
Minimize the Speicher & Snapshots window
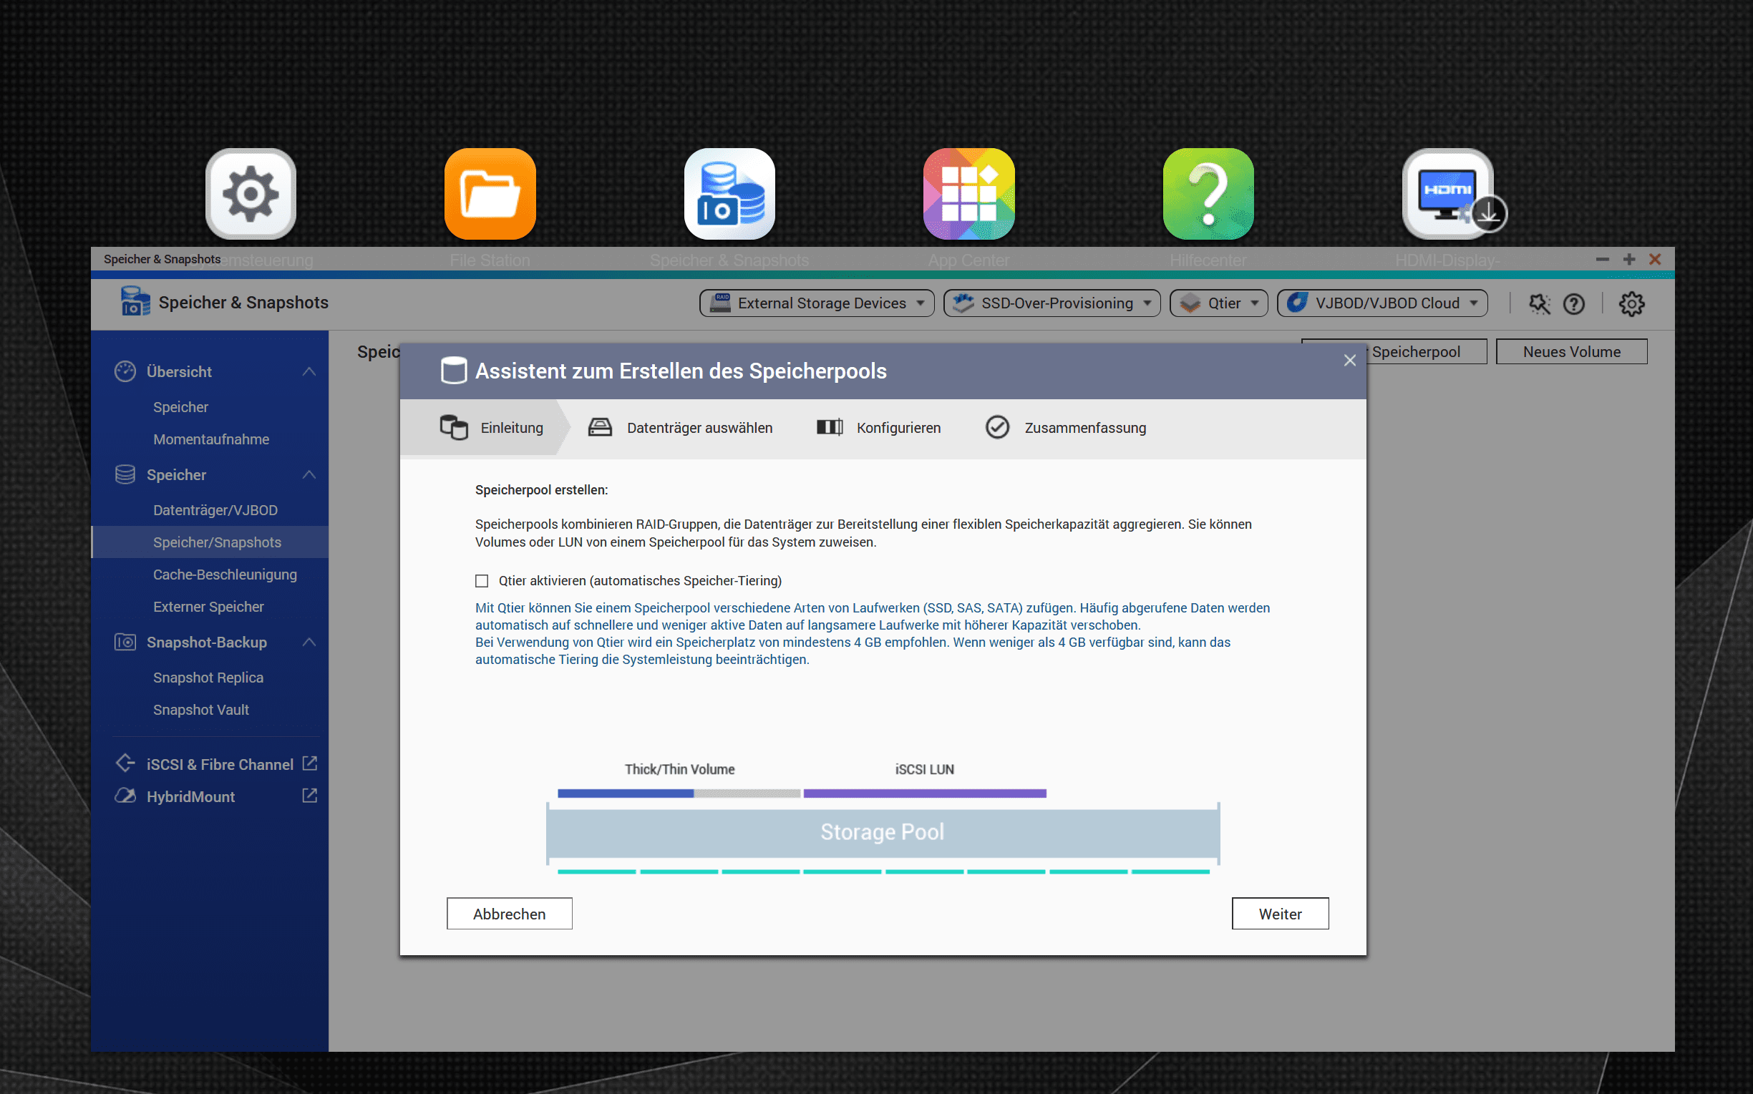coord(1603,259)
